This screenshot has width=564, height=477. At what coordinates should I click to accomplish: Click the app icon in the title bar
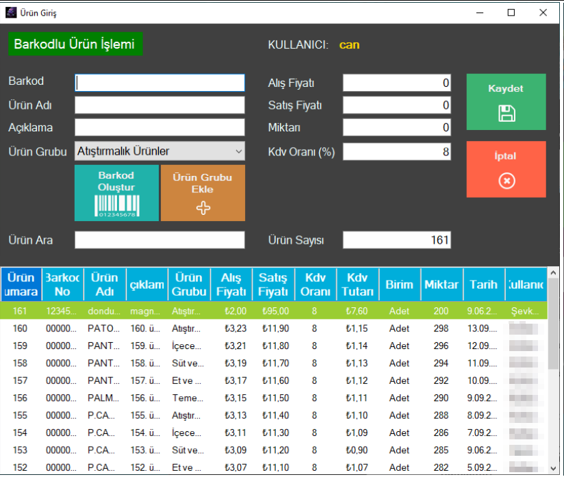[x=10, y=12]
